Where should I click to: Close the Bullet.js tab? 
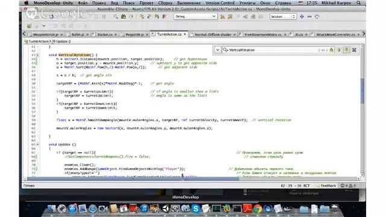87,34
